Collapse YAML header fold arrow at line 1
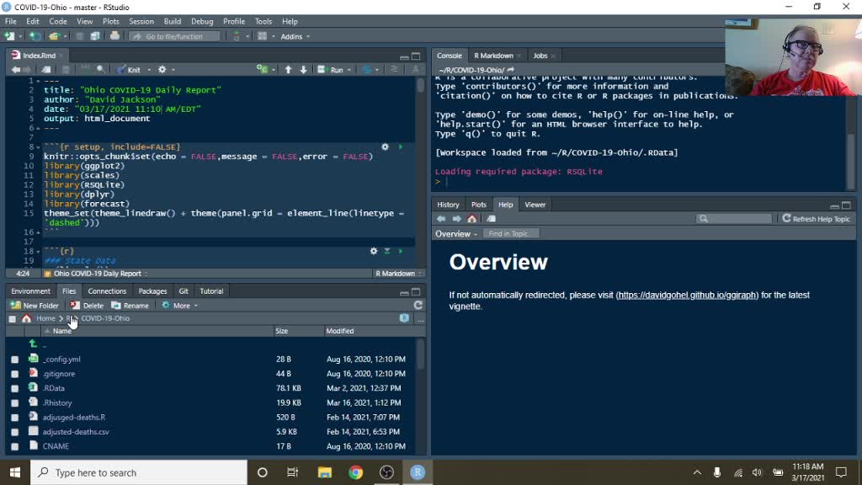 (38, 81)
